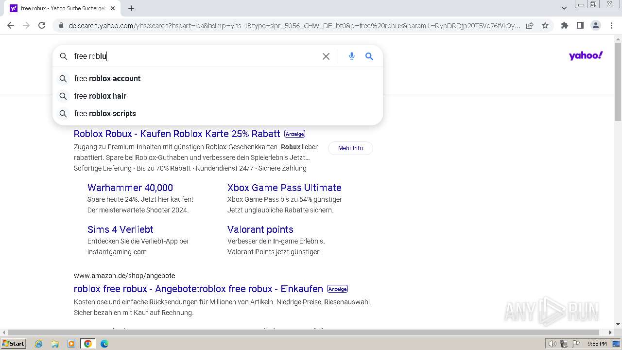Click the volume tray icon
This screenshot has width=622, height=350.
coord(553,344)
